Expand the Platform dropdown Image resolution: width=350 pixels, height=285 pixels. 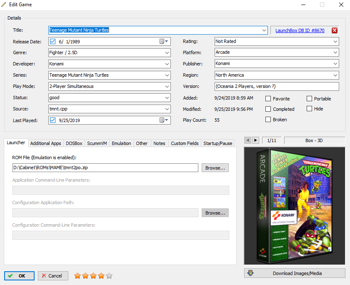coord(335,52)
